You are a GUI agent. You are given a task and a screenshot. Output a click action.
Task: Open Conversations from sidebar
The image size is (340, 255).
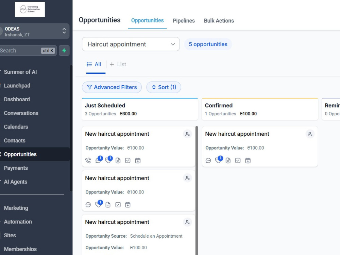point(21,113)
